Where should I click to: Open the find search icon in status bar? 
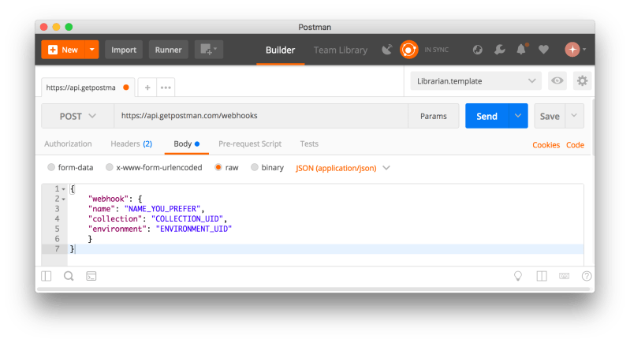click(x=69, y=276)
